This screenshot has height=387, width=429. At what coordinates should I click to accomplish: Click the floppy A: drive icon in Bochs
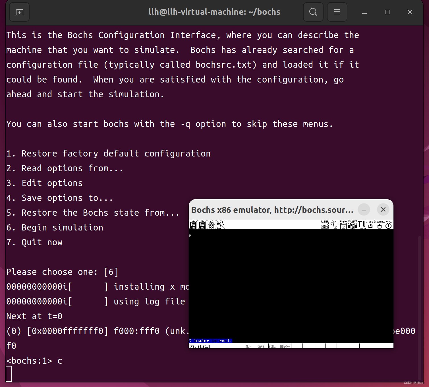pyautogui.click(x=193, y=225)
